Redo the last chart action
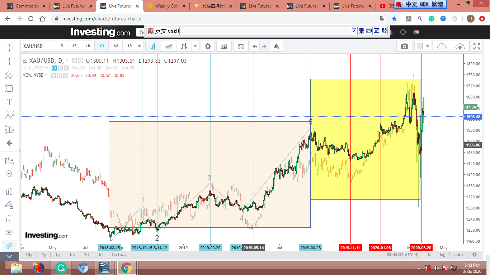The width and height of the screenshot is (490, 275). point(264,46)
